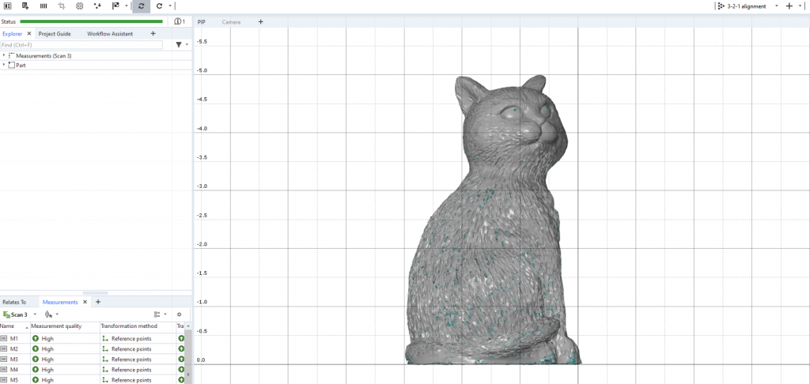Open the Workflow Assistant tab
Viewport: 810px width, 384px height.
coord(110,33)
